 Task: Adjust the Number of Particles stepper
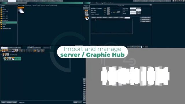[109, 8]
